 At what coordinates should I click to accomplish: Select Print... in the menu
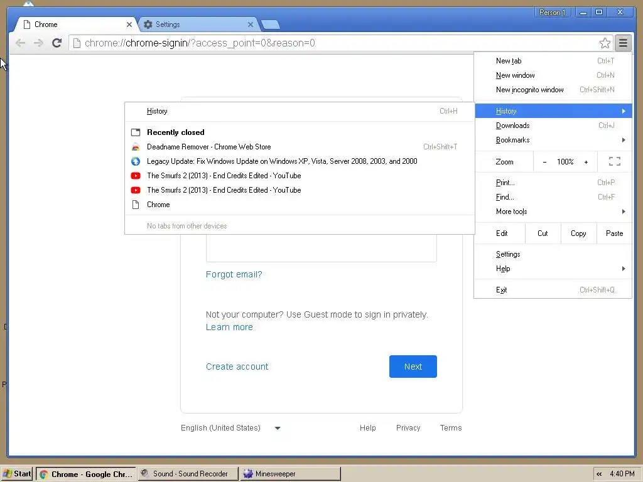pyautogui.click(x=553, y=183)
